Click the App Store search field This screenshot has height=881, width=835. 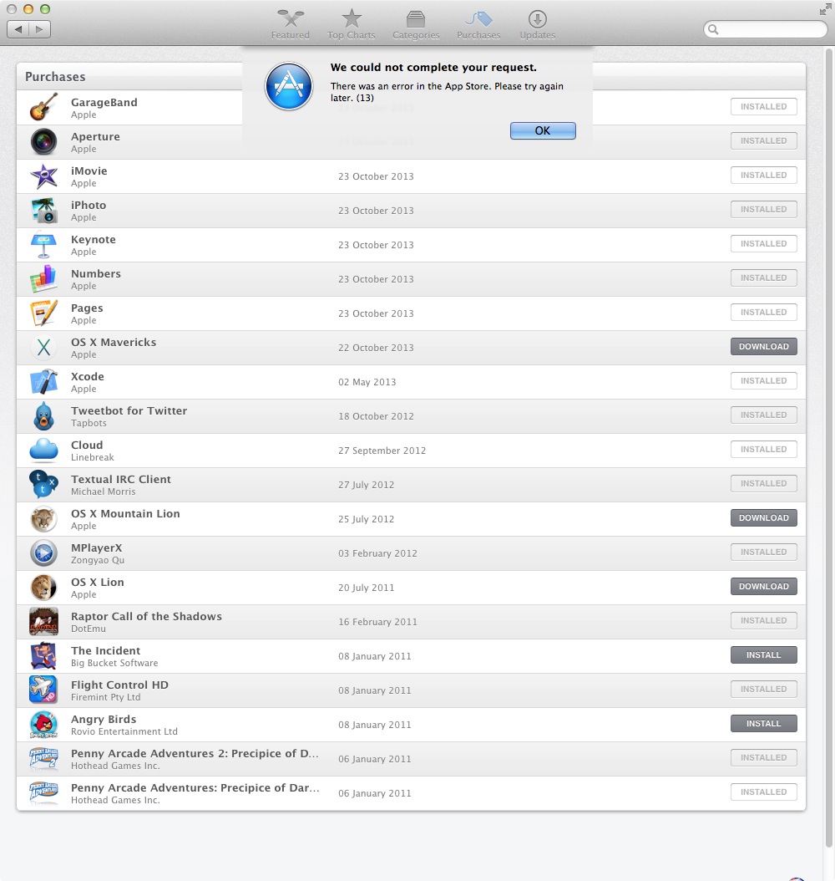[766, 29]
